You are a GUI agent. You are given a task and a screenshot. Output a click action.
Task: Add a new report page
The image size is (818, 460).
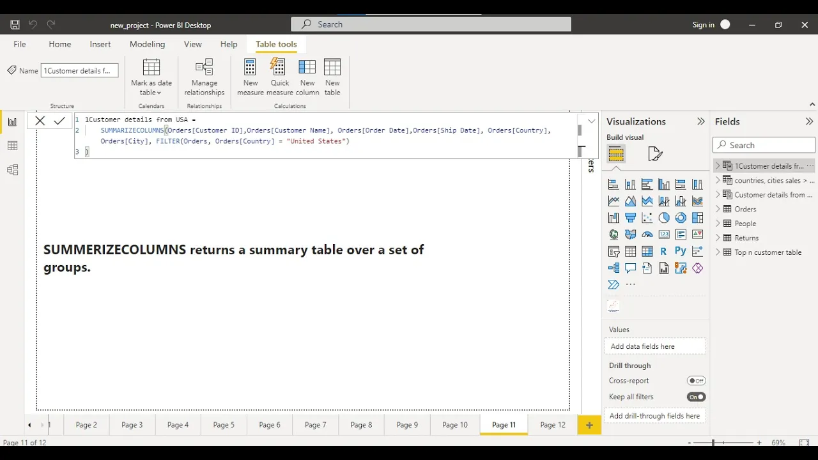pyautogui.click(x=589, y=425)
